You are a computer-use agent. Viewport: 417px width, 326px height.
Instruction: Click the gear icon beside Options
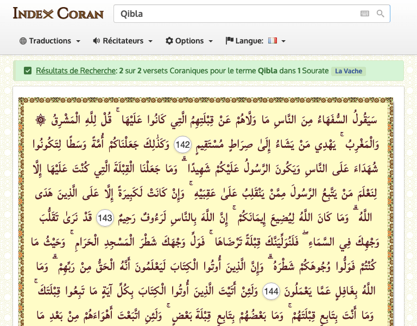169,41
